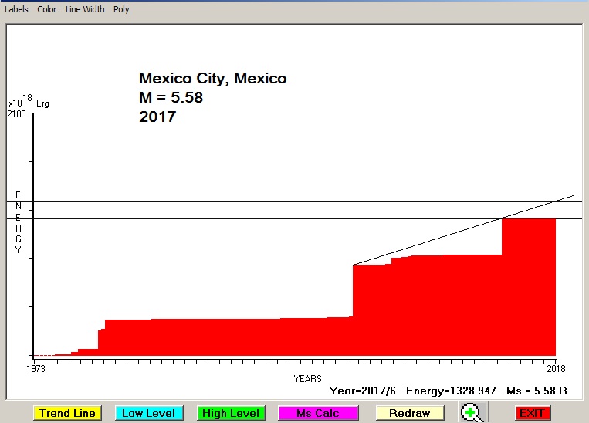Click the Erg unit label at top-left
589x423 pixels.
point(42,103)
